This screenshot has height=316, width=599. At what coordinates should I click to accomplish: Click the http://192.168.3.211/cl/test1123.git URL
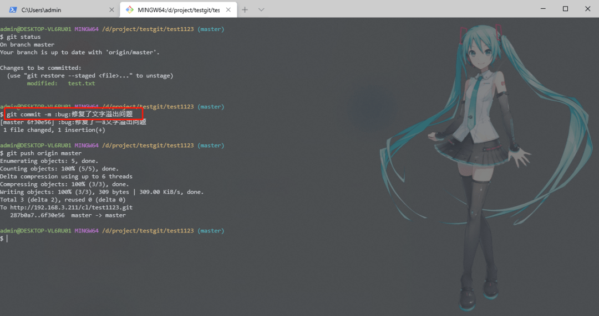coord(71,208)
